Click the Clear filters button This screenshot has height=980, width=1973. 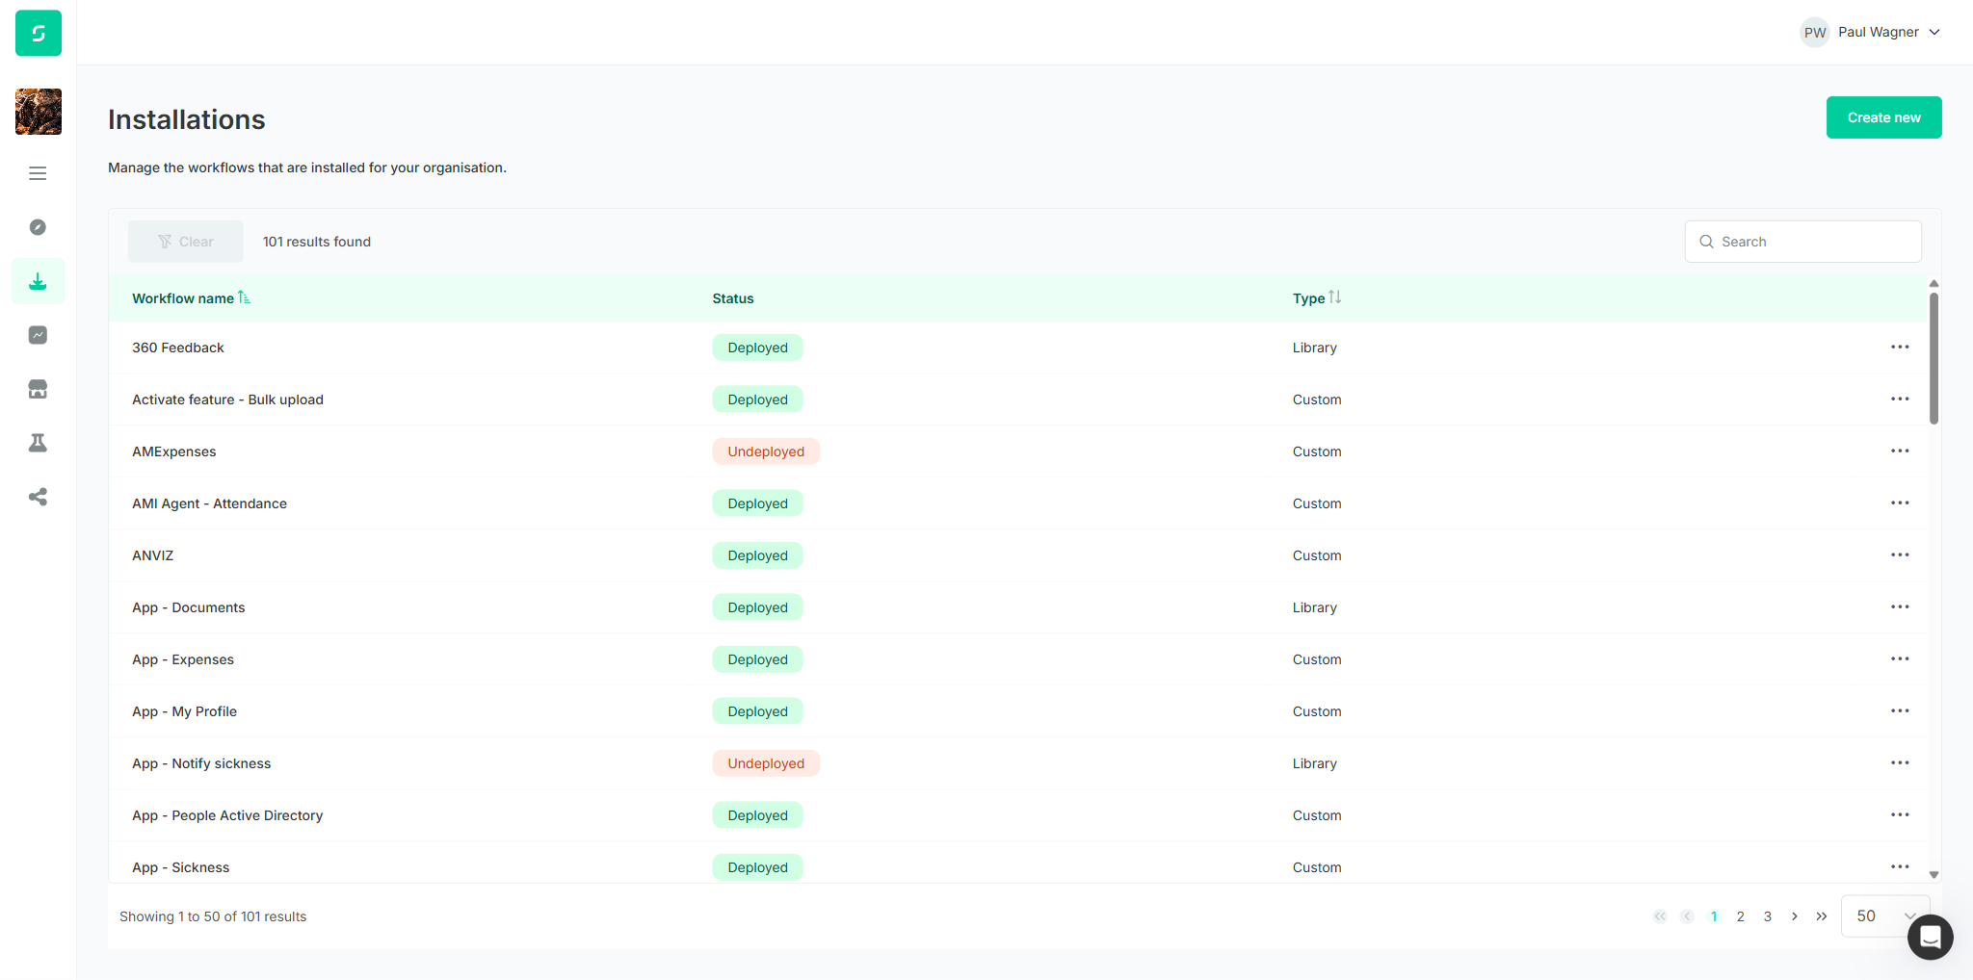coord(186,242)
